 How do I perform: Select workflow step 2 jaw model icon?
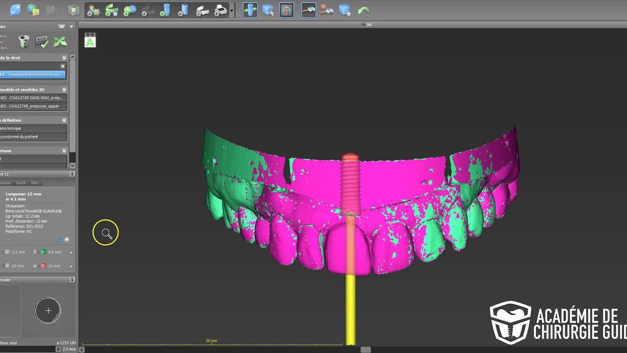click(112, 10)
